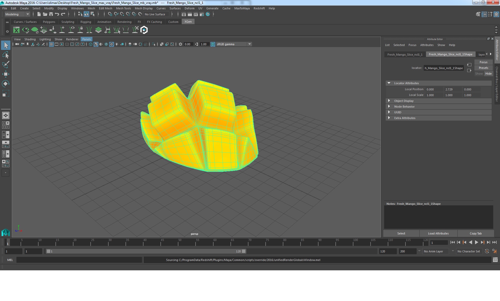The image size is (500, 301).
Task: Open the Mesh Tools menu
Action: pyautogui.click(x=123, y=8)
